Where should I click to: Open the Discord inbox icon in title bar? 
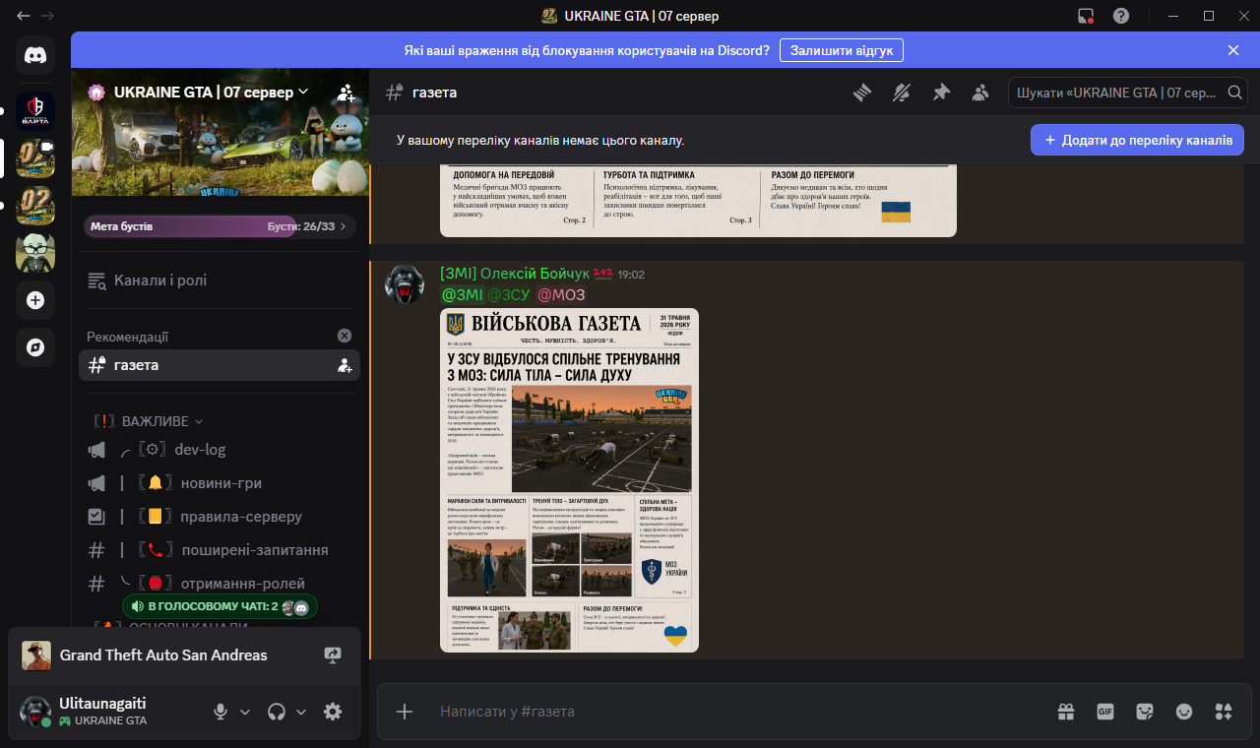coord(1087,16)
